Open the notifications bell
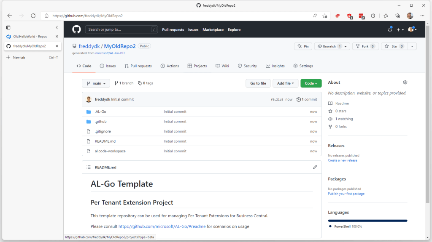432x242 pixels. click(x=390, y=29)
